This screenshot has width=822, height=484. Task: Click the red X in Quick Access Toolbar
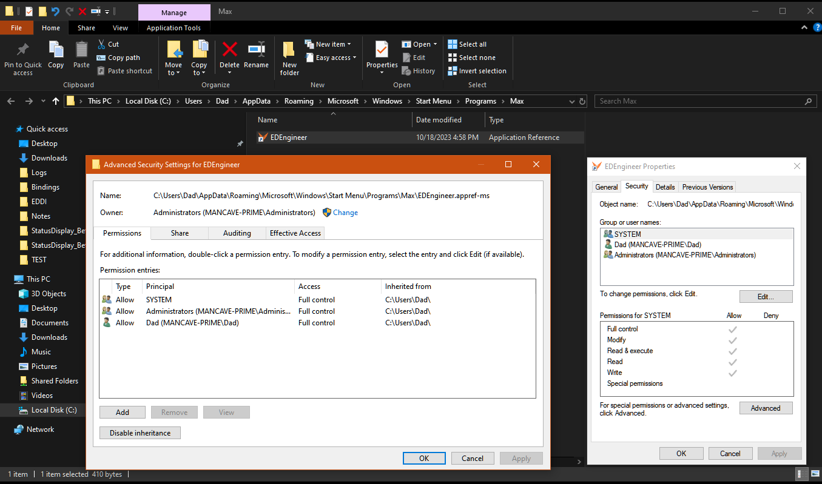83,12
